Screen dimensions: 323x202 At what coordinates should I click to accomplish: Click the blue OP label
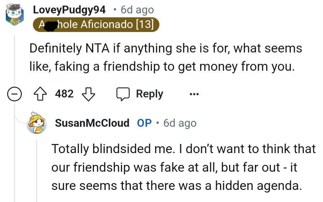pos(144,123)
